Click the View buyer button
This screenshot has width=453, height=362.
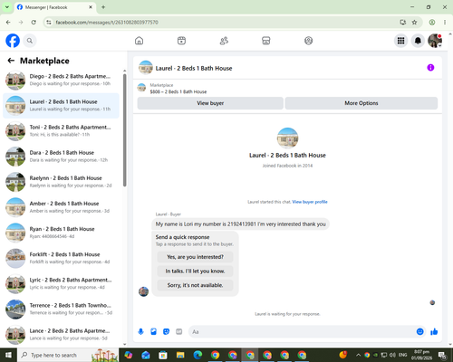(x=210, y=103)
